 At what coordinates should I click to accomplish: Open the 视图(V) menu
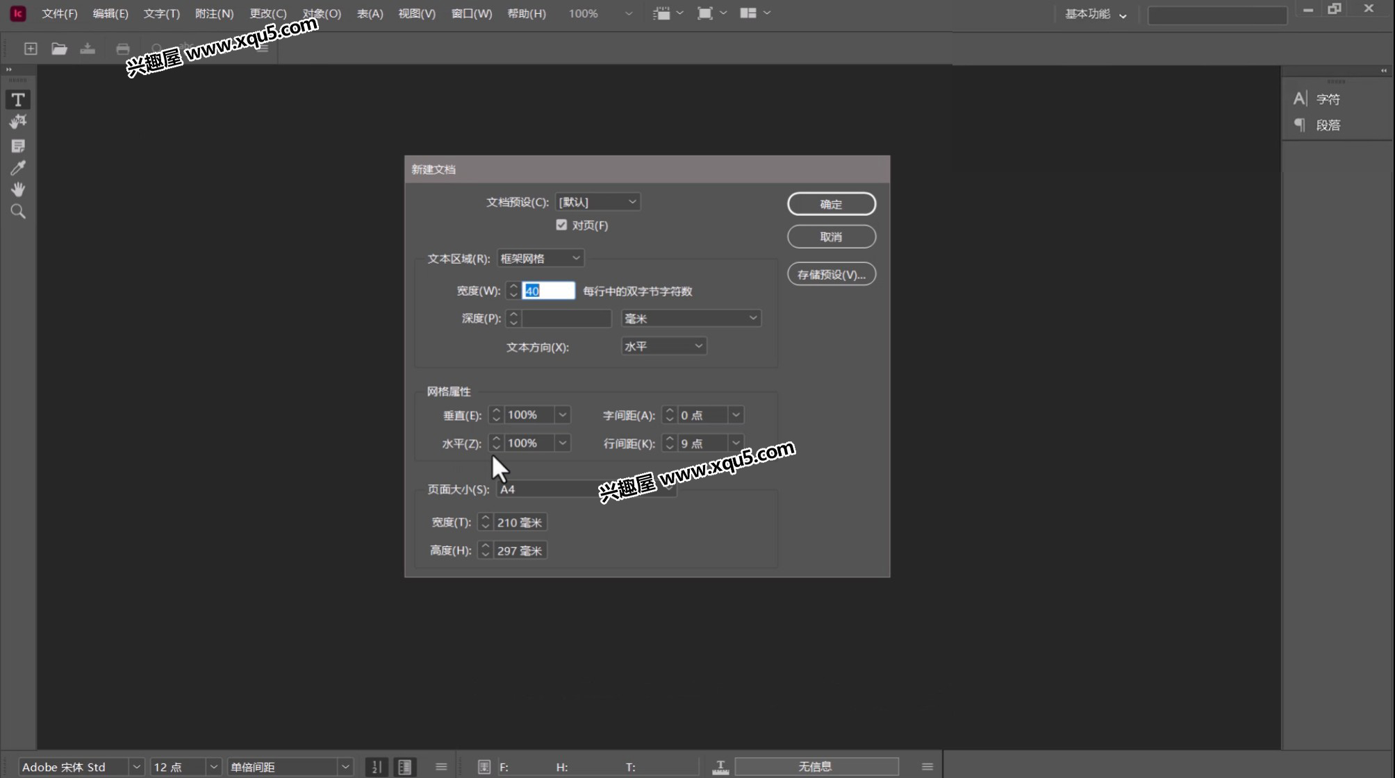pyautogui.click(x=417, y=13)
